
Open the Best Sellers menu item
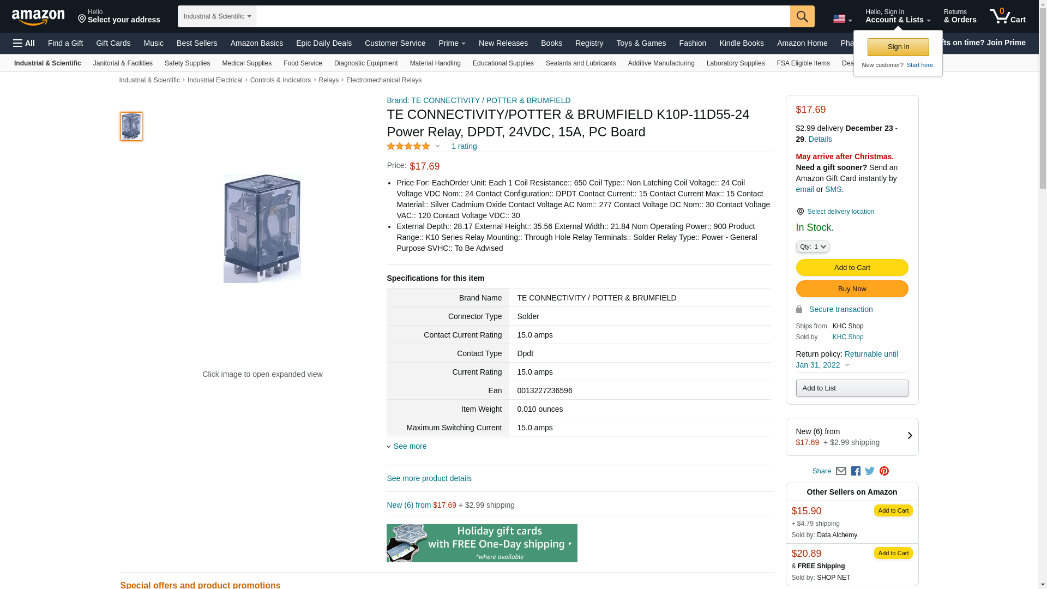[197, 43]
